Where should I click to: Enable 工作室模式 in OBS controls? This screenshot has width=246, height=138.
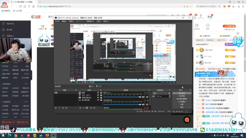click(182, 102)
